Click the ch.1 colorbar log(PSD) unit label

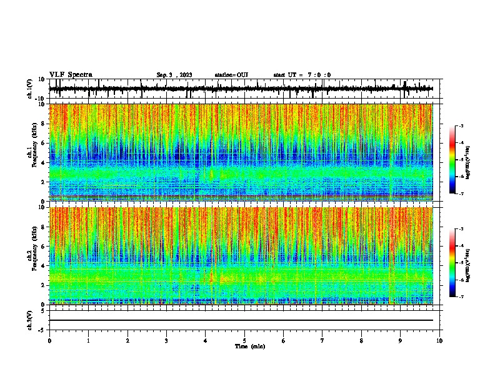(467, 162)
